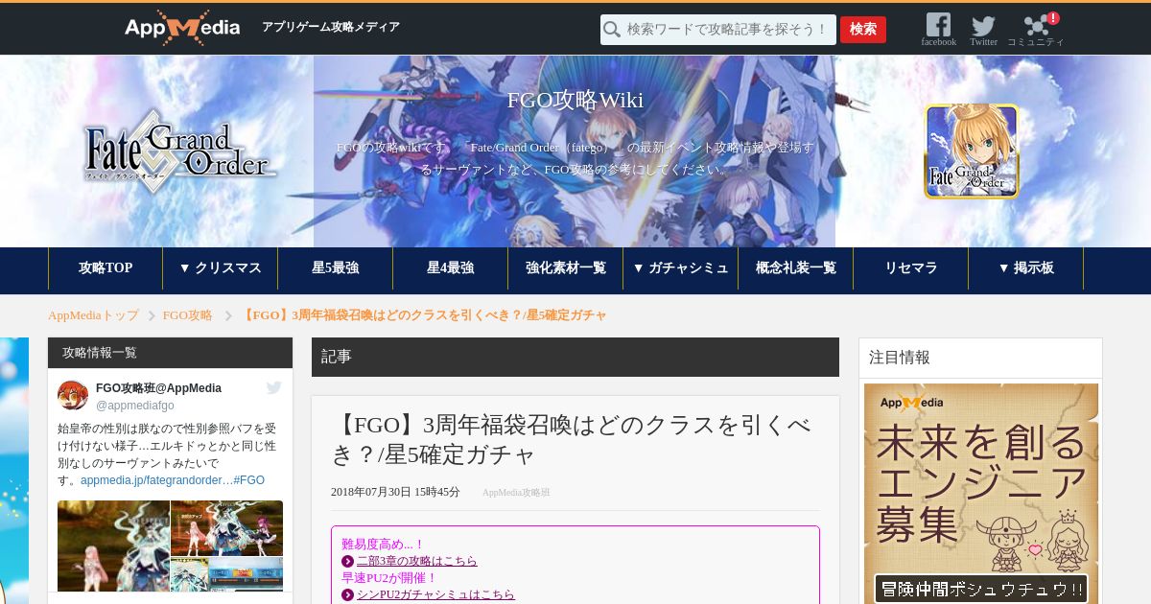Viewport: 1151px width, 604px height.
Task: Click the 記事 section header
Action: (x=575, y=357)
